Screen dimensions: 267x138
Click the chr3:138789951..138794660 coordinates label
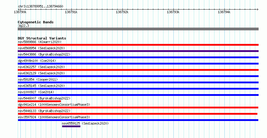(40, 7)
